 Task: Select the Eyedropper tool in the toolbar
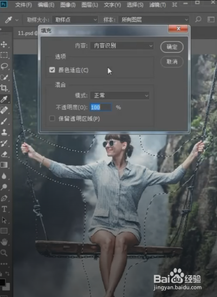coord(4,99)
